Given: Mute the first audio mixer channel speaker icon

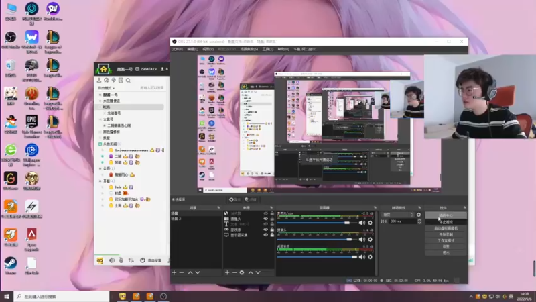Looking at the screenshot, I should (x=362, y=222).
